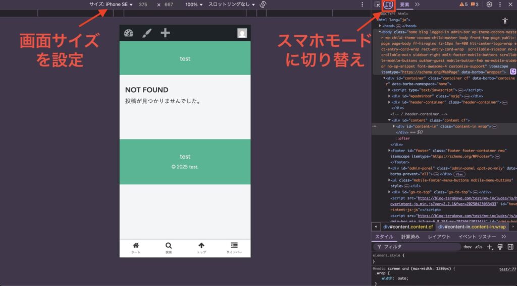Expand the script type text/javascript node
Screen dimensions: 517x286
click(389, 90)
